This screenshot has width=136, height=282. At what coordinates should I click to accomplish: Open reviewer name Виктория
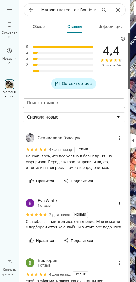47,260
